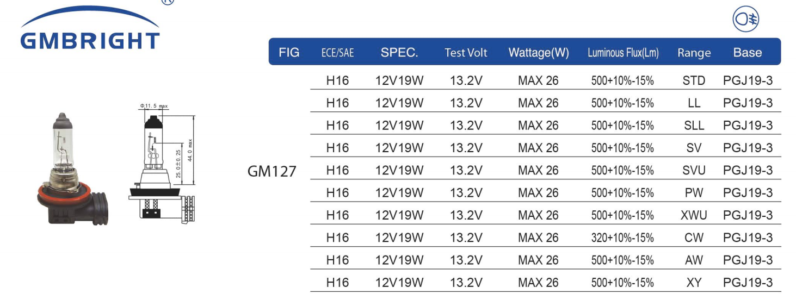Select the XWU range cell
The height and width of the screenshot is (306, 796).
(694, 215)
